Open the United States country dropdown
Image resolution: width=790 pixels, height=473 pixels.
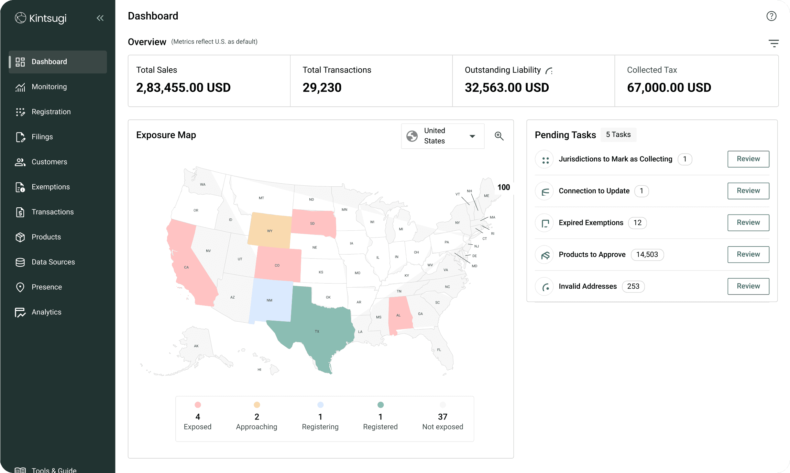[x=442, y=136]
